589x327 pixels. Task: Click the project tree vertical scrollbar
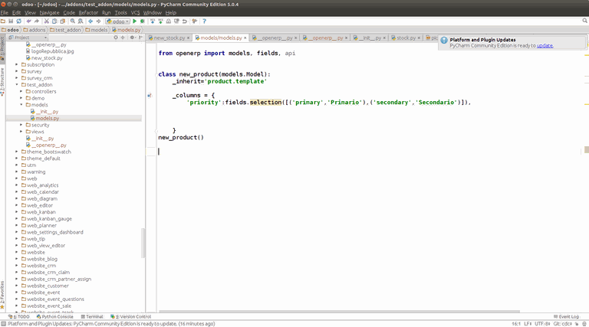(143, 243)
